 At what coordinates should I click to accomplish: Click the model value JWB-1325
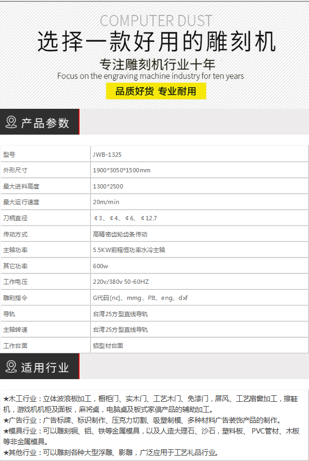click(x=107, y=155)
